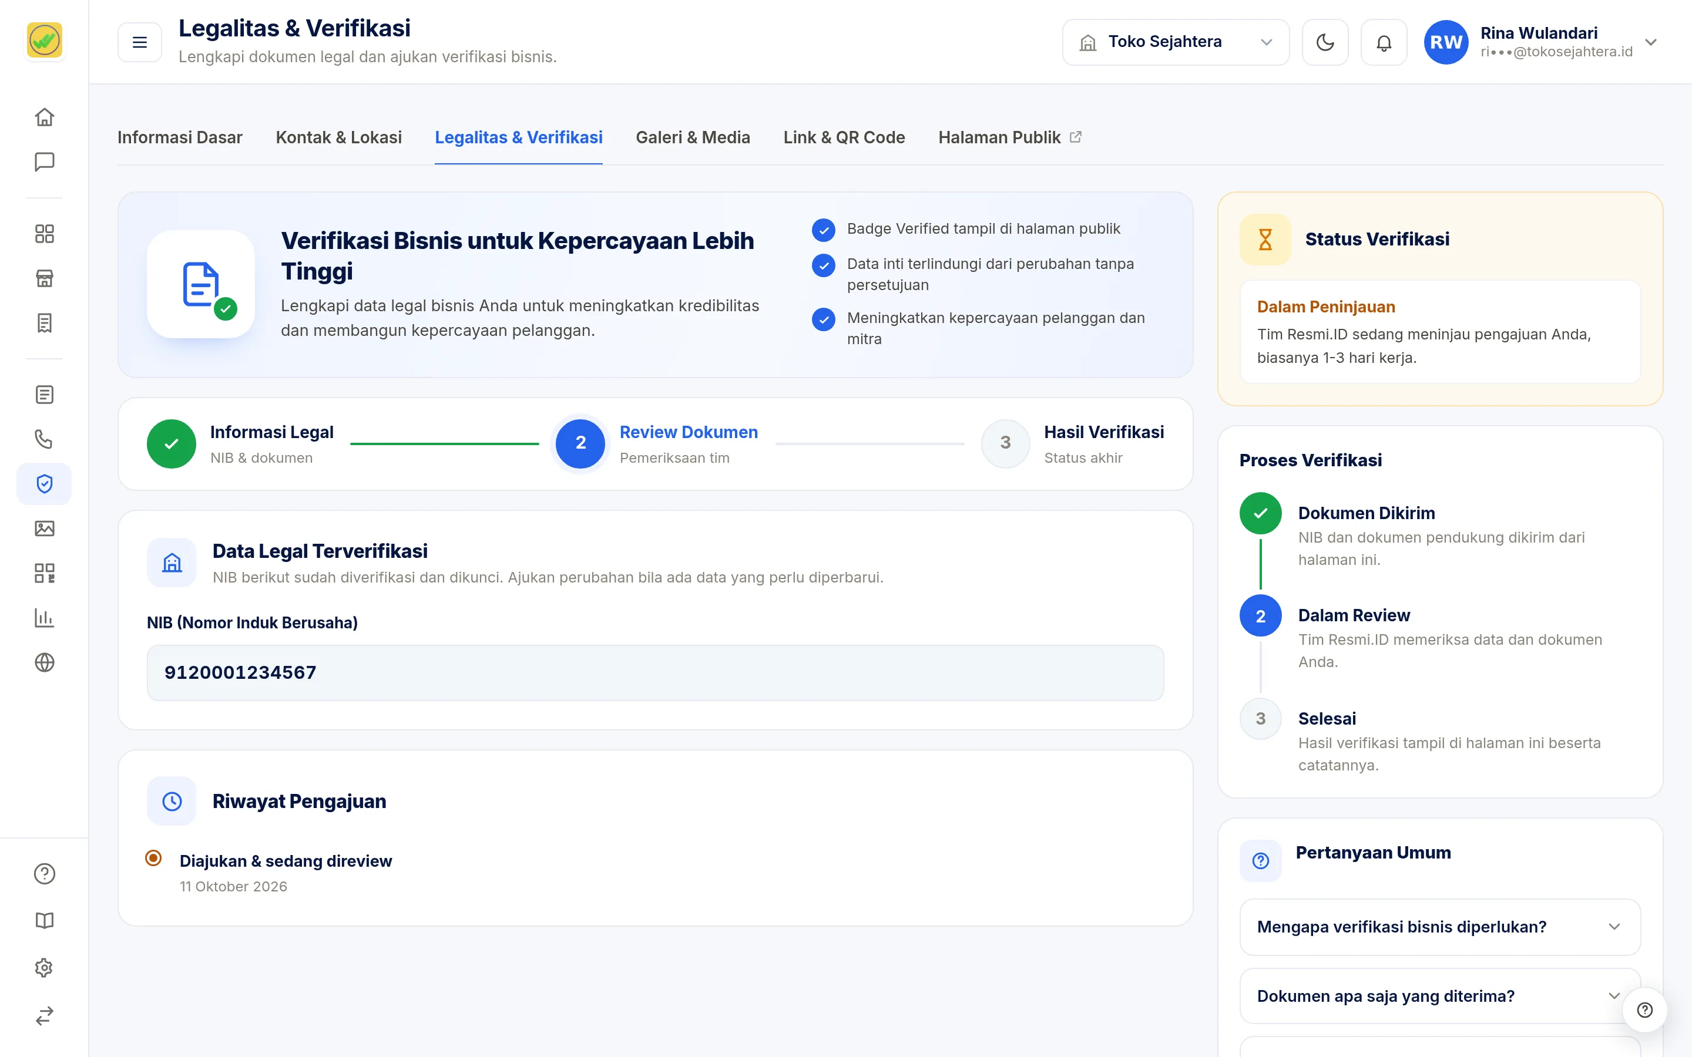Click the 'Diajukan & sedang direview' history entry
This screenshot has height=1057, width=1692.
[286, 861]
